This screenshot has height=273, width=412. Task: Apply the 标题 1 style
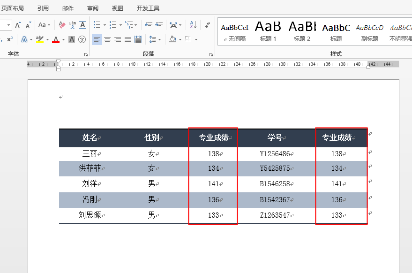click(x=268, y=32)
